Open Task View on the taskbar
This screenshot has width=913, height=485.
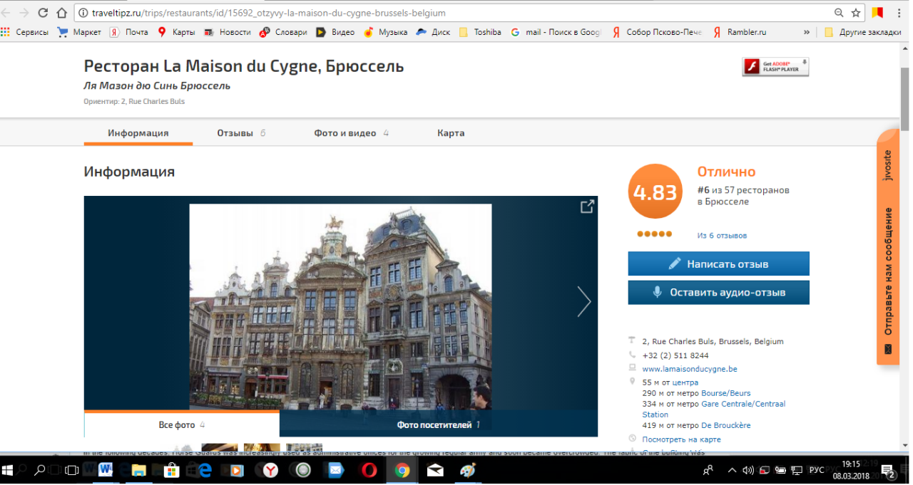71,470
